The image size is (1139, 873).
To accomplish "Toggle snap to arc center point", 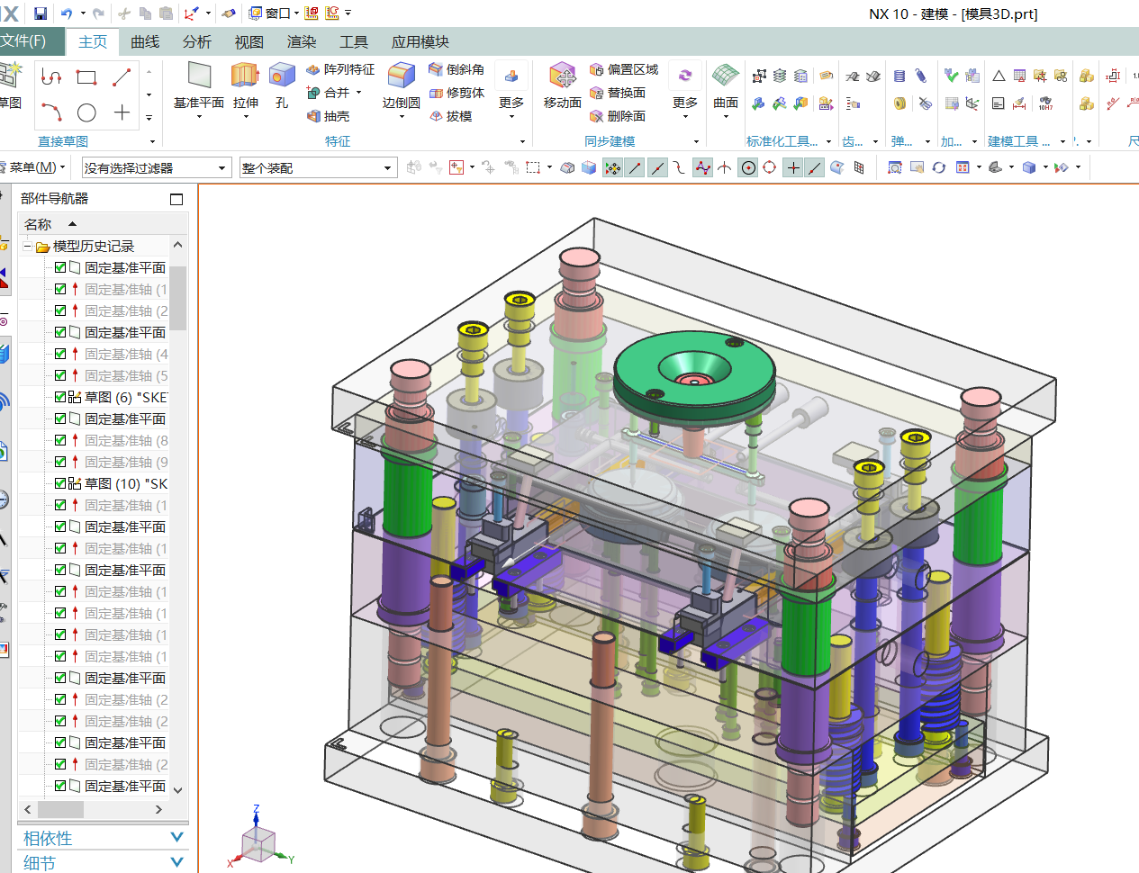I will pos(748,167).
